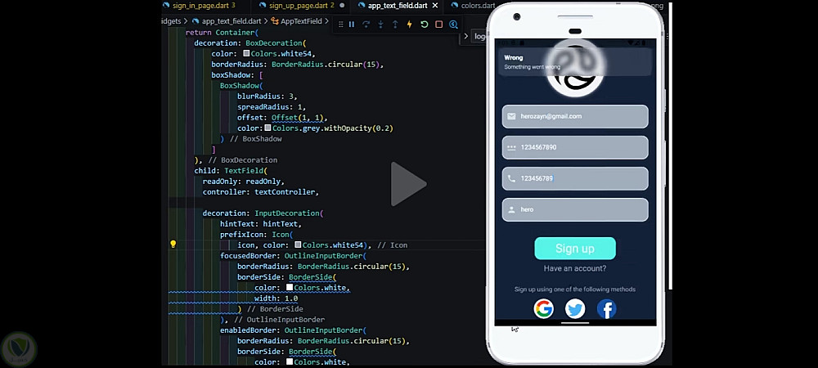
Task: Click 'hintText: hintText,' line
Action: coord(261,223)
